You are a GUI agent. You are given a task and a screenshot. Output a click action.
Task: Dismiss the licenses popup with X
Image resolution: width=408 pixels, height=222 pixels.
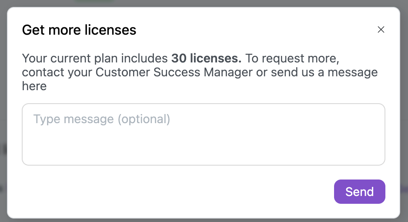pos(381,29)
